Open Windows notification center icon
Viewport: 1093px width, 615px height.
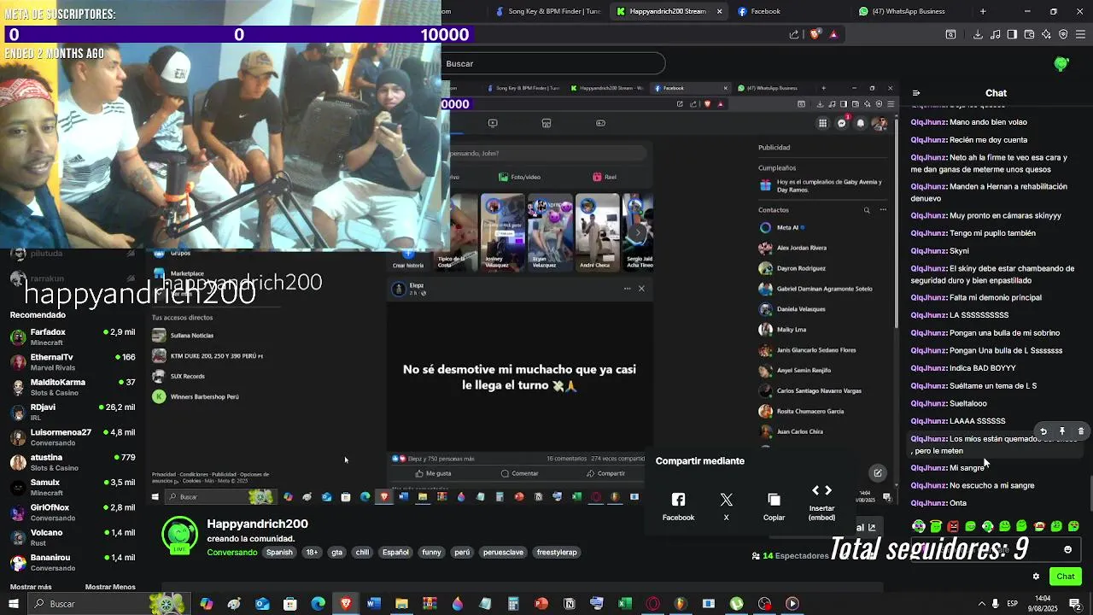tap(1075, 604)
